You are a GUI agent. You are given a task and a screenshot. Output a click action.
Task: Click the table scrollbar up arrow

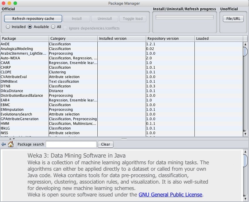245,44
